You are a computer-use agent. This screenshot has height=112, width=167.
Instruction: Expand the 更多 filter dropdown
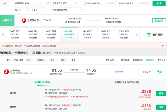[75, 60]
